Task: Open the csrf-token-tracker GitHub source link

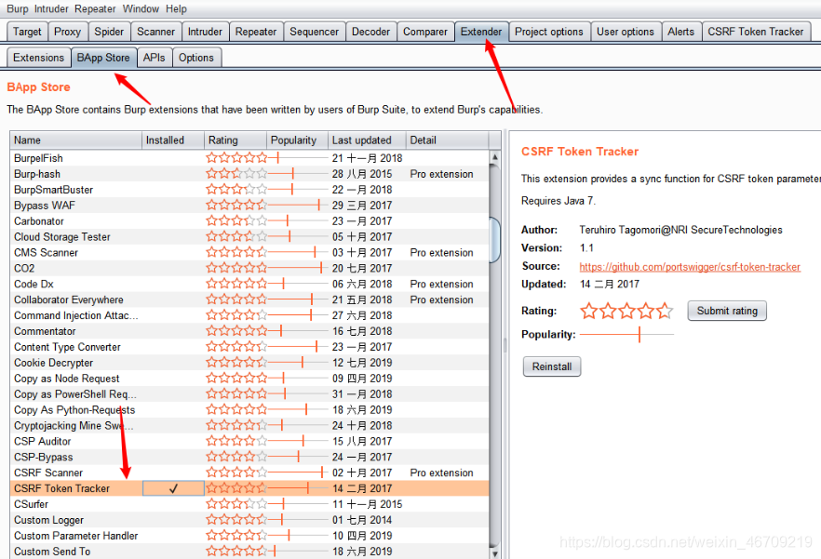Action: [x=690, y=267]
